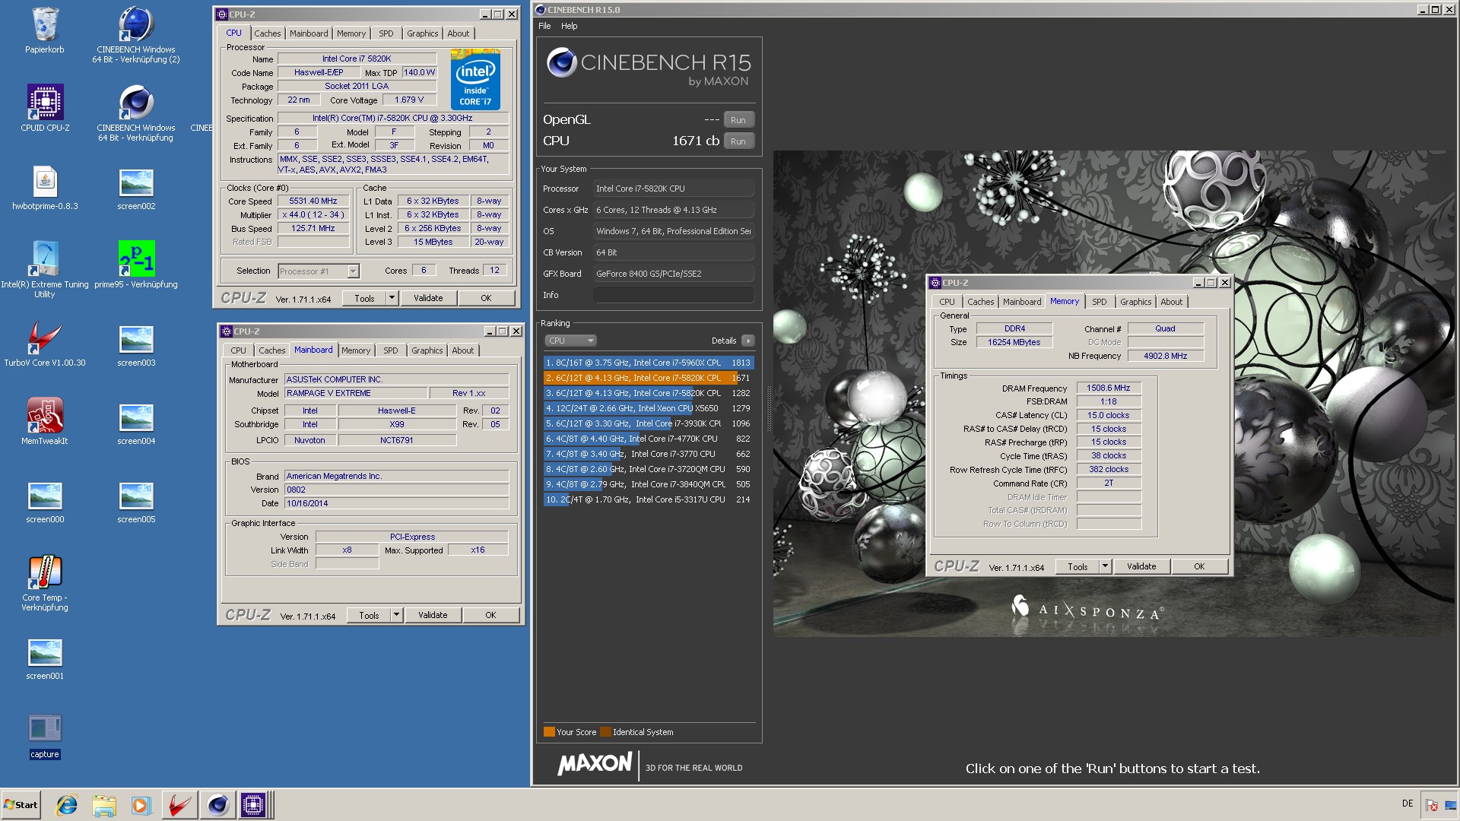Click the Core Speed 5531.40 MHz value
Image resolution: width=1460 pixels, height=821 pixels.
coord(313,201)
